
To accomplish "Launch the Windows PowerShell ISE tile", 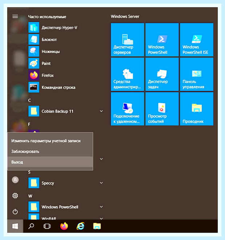I will coord(197,40).
